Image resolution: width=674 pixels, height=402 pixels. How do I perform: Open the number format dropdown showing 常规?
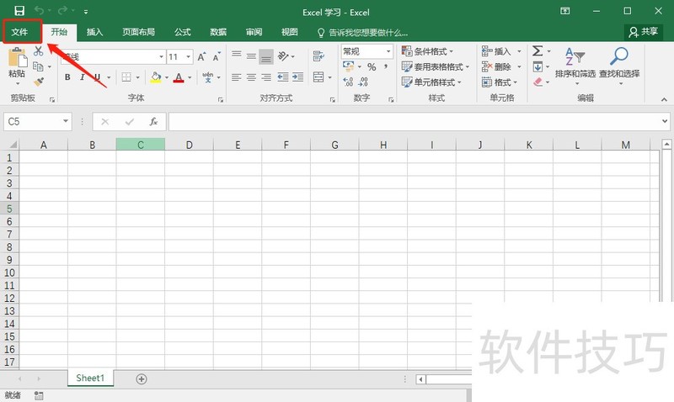pos(388,51)
